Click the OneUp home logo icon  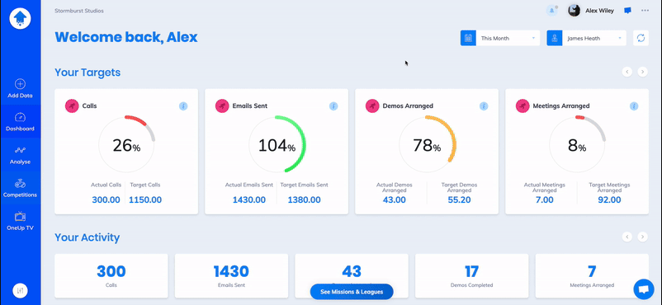point(21,19)
